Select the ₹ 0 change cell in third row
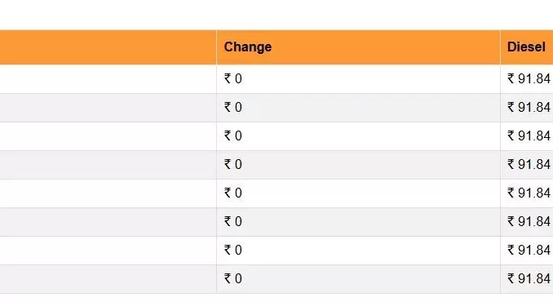The height and width of the screenshot is (302, 553). pos(358,136)
